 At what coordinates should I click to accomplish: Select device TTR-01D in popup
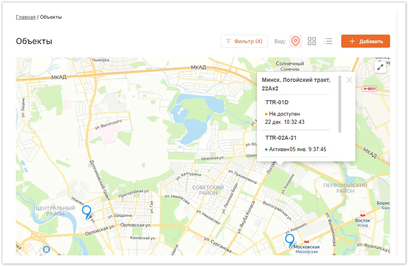pyautogui.click(x=277, y=102)
